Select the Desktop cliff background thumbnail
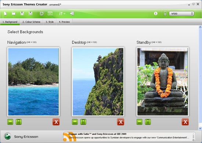The image size is (202, 143). (x=98, y=82)
